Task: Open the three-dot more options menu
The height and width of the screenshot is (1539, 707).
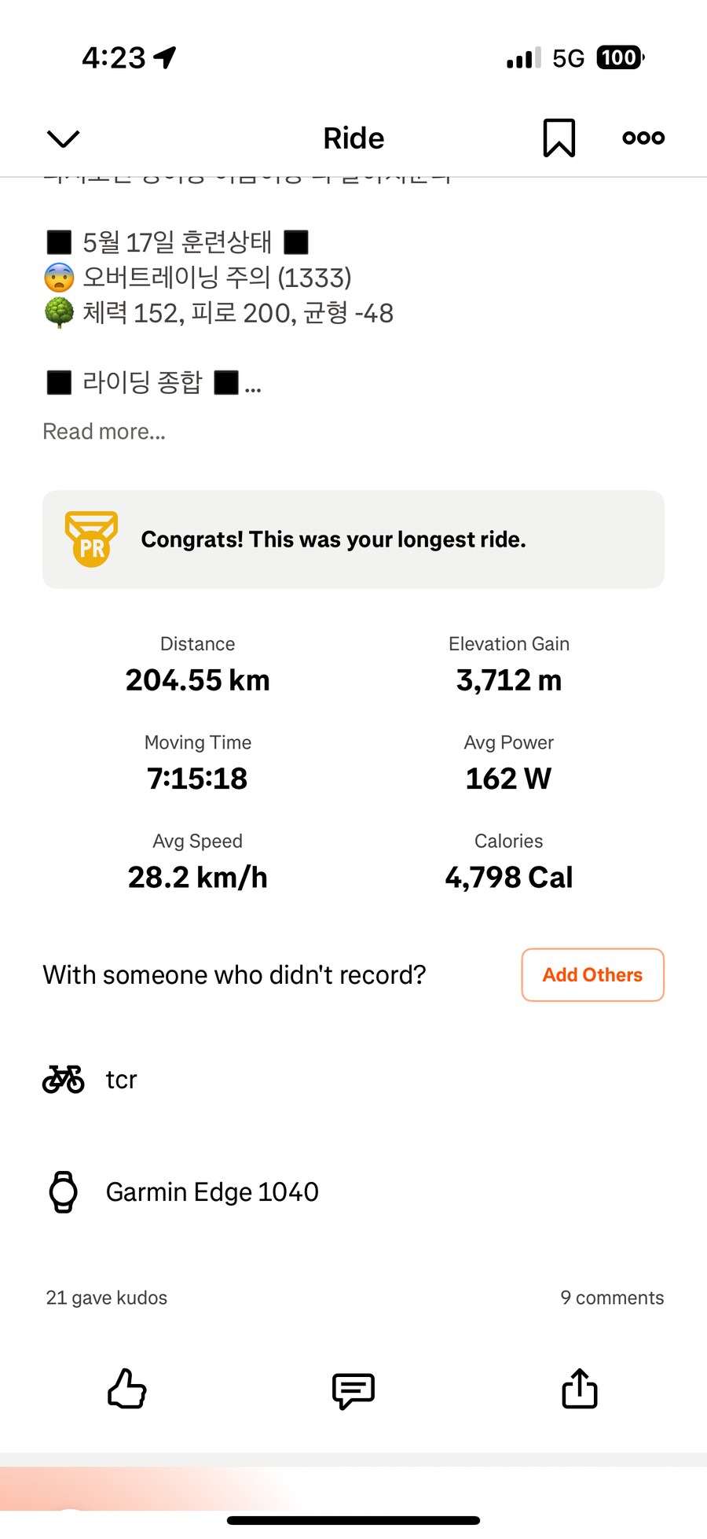Action: tap(643, 138)
